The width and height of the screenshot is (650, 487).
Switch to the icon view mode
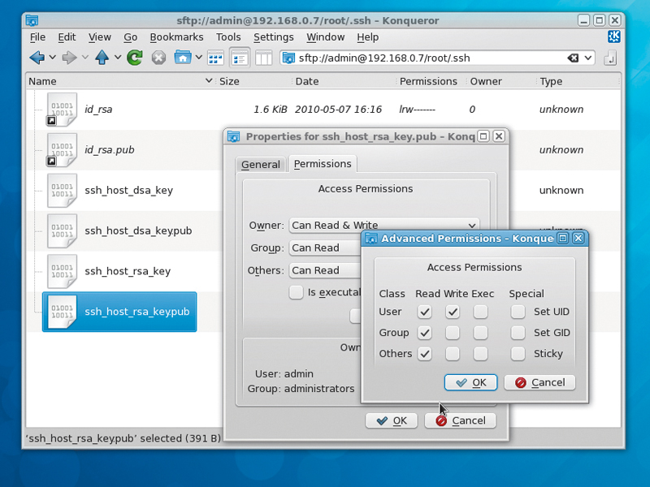point(215,58)
